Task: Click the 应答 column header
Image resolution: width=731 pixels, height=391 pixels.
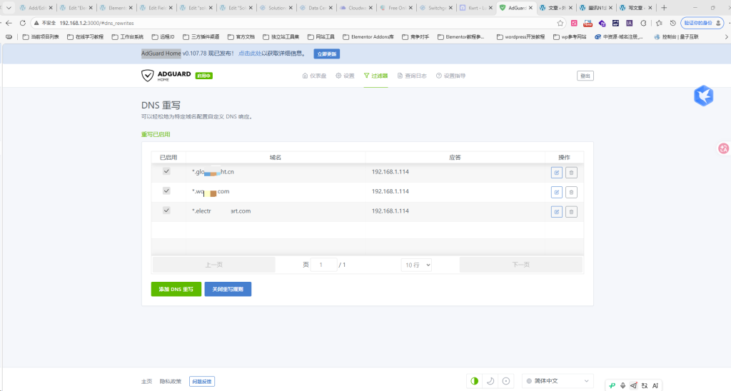Action: pyautogui.click(x=455, y=158)
